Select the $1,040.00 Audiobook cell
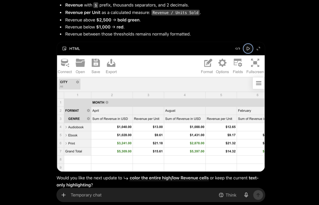 (112, 127)
